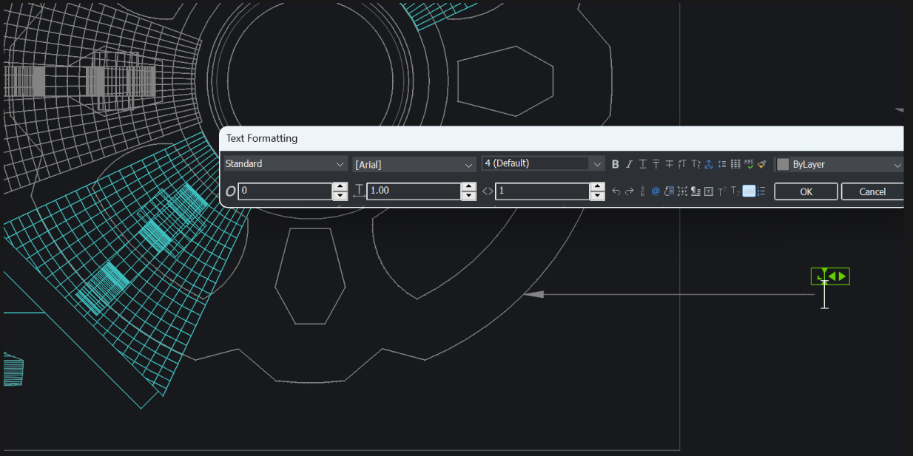The width and height of the screenshot is (913, 456).
Task: Click the ByLayer color swatch
Action: tap(784, 163)
